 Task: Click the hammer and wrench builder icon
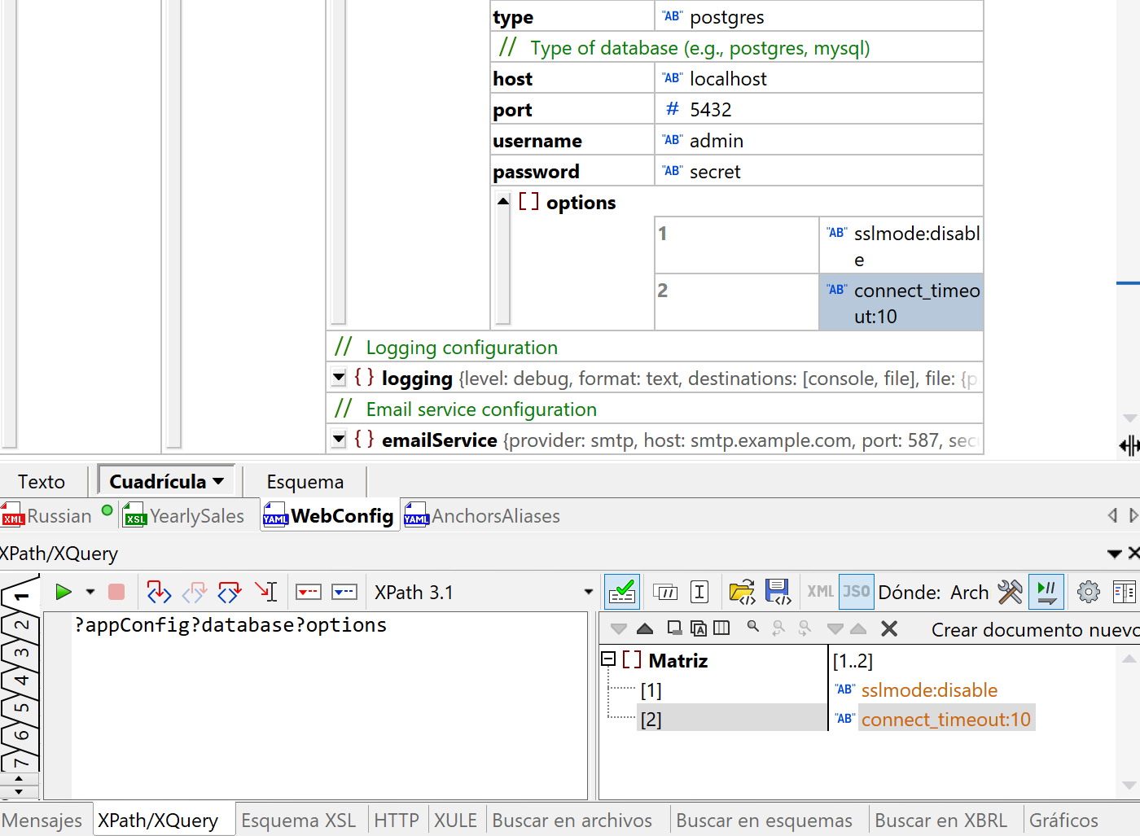click(1010, 592)
